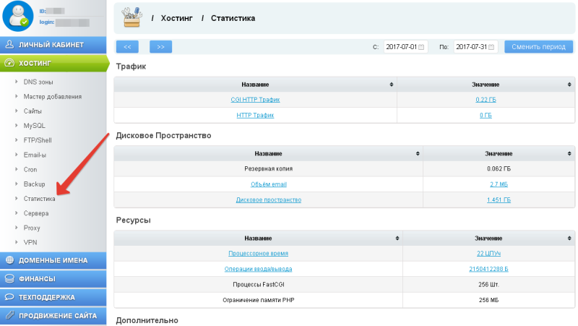This screenshot has width=578, height=326.
Task: Open the CGI HTTP Трафик link
Action: pos(255,100)
